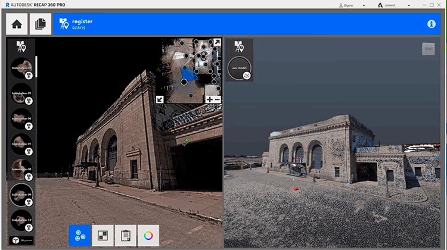The width and height of the screenshot is (447, 250).
Task: Expand mini map using top-right arrow
Action: point(218,43)
